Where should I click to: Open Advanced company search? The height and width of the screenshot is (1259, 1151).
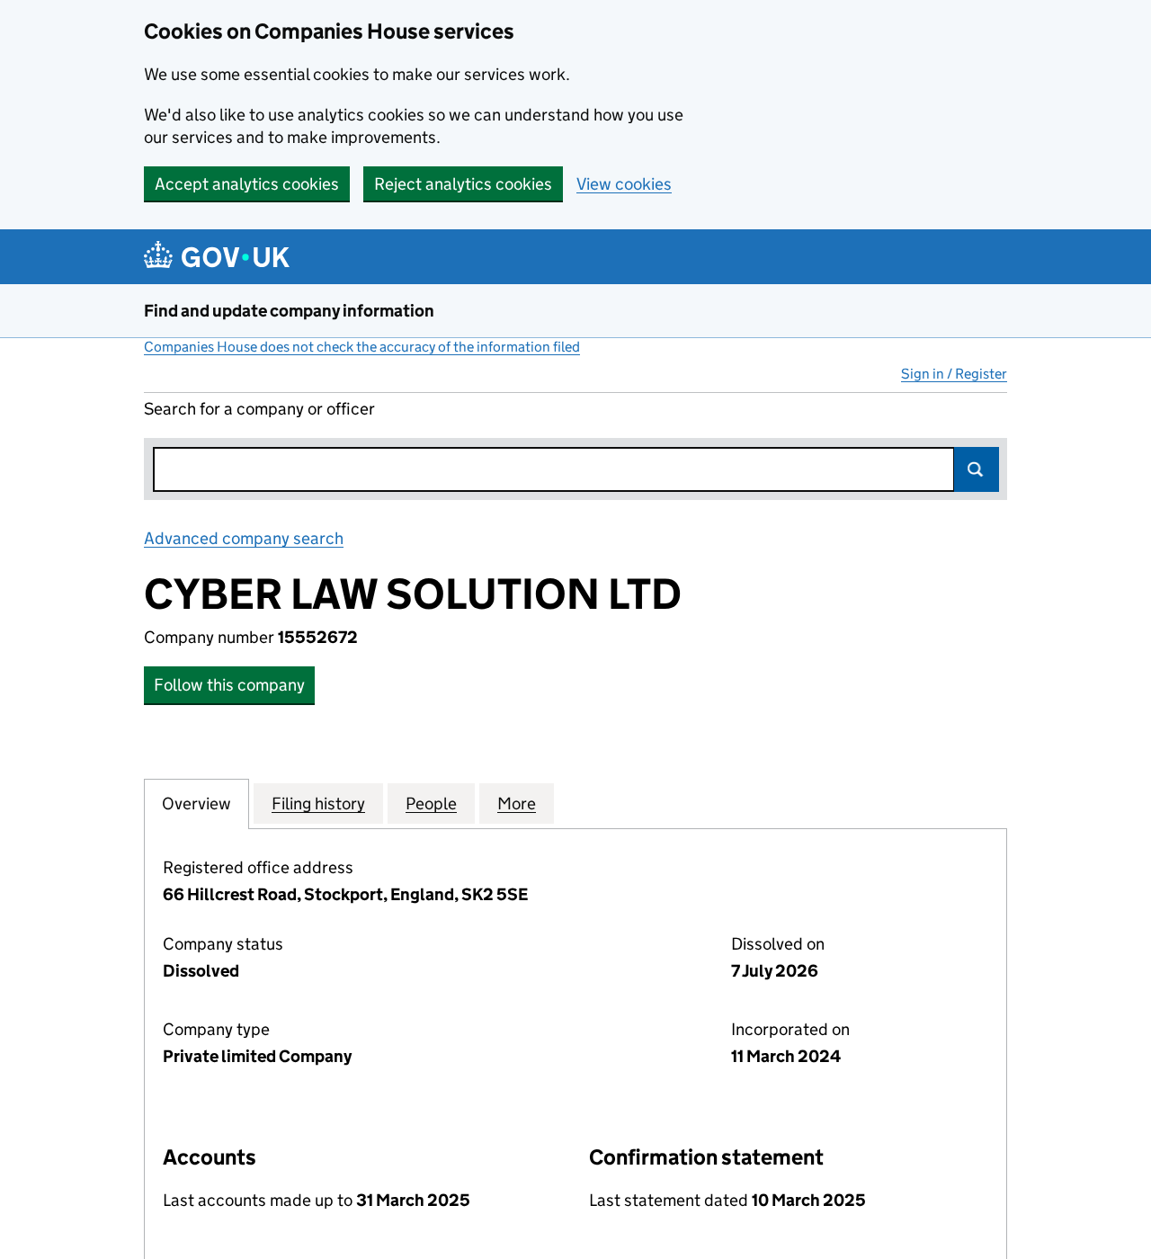[x=244, y=539]
